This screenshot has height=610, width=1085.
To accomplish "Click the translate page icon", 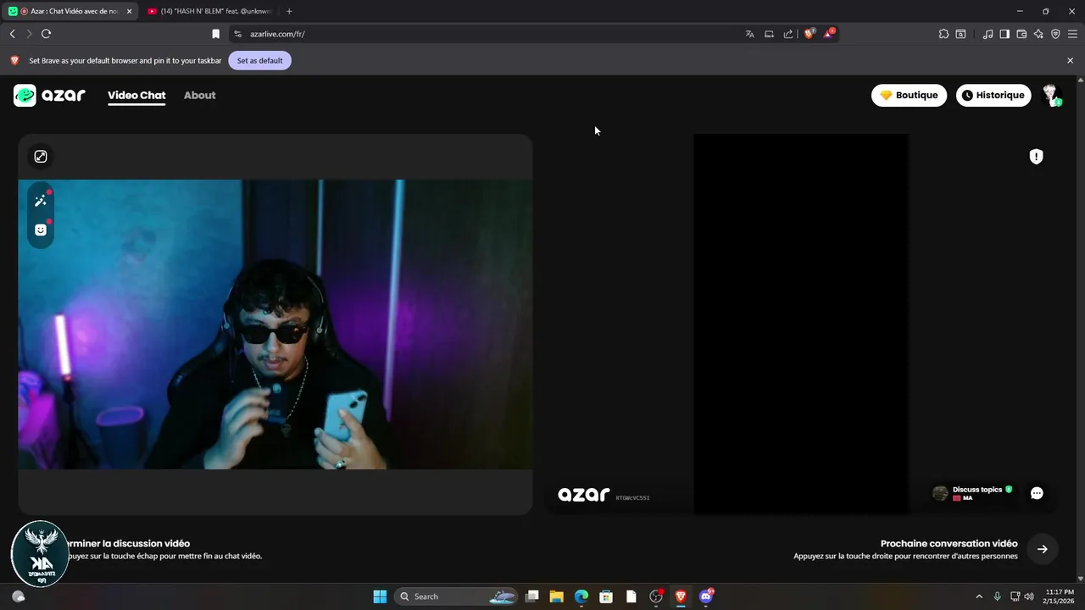I will click(x=749, y=34).
